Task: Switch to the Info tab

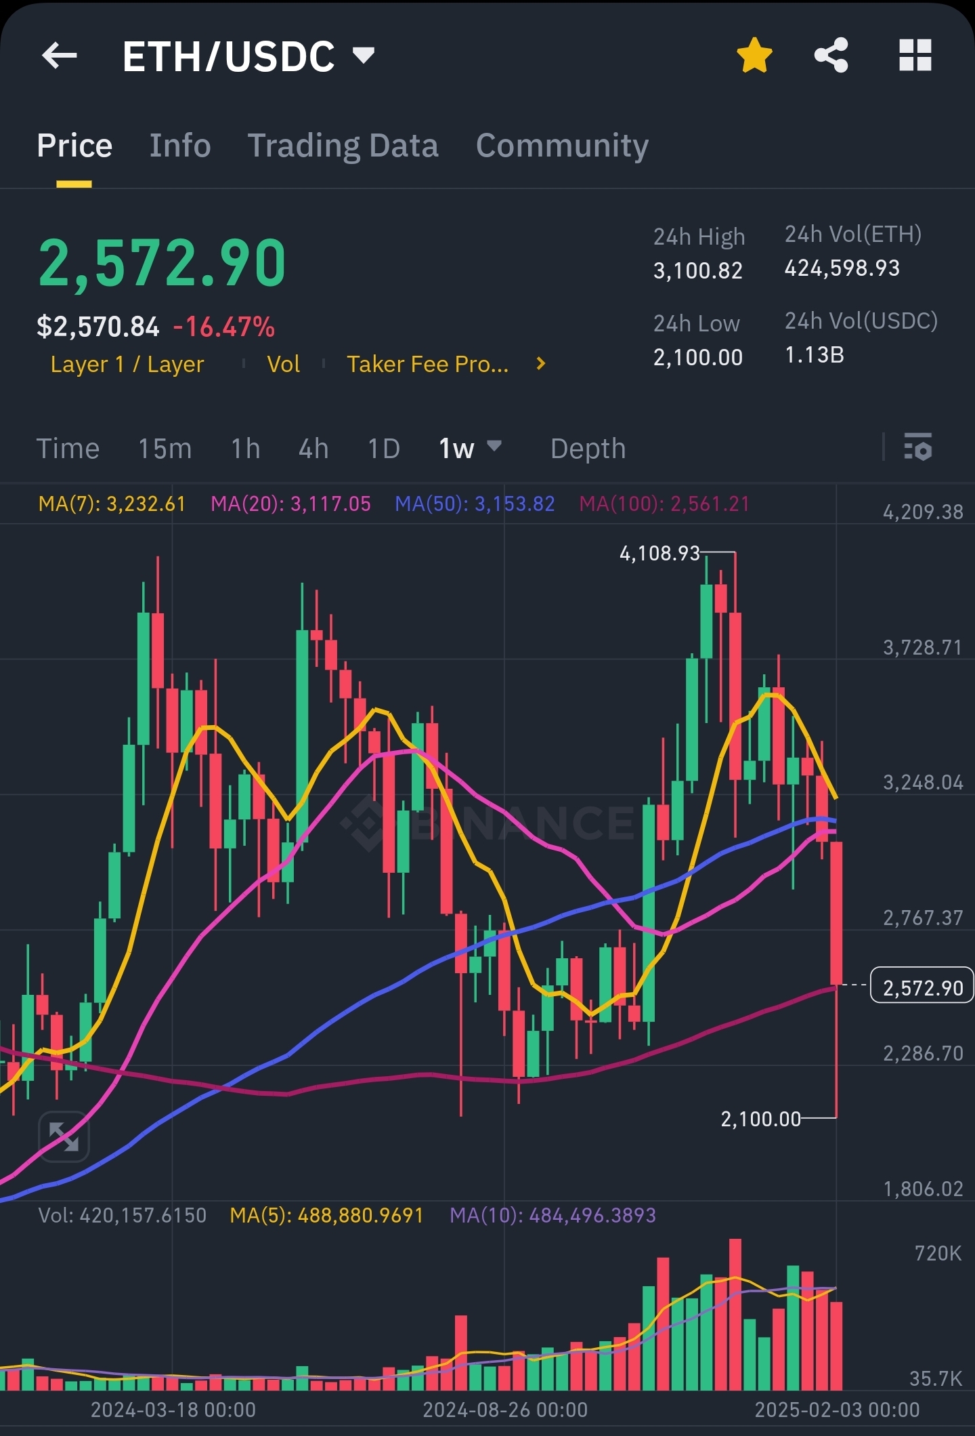Action: [x=180, y=146]
